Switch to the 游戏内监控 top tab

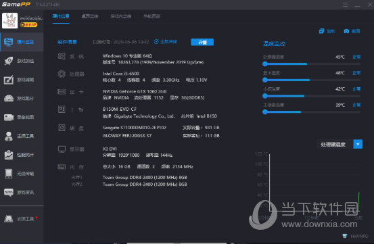tap(121, 16)
